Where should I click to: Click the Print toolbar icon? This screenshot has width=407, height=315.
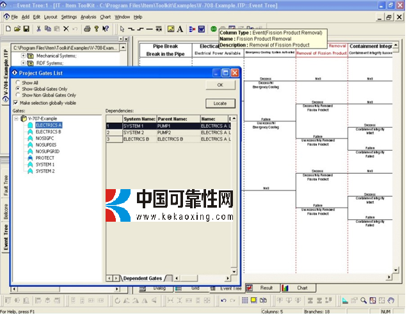pos(87,29)
